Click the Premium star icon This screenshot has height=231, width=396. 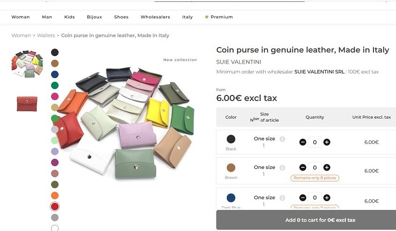[207, 17]
